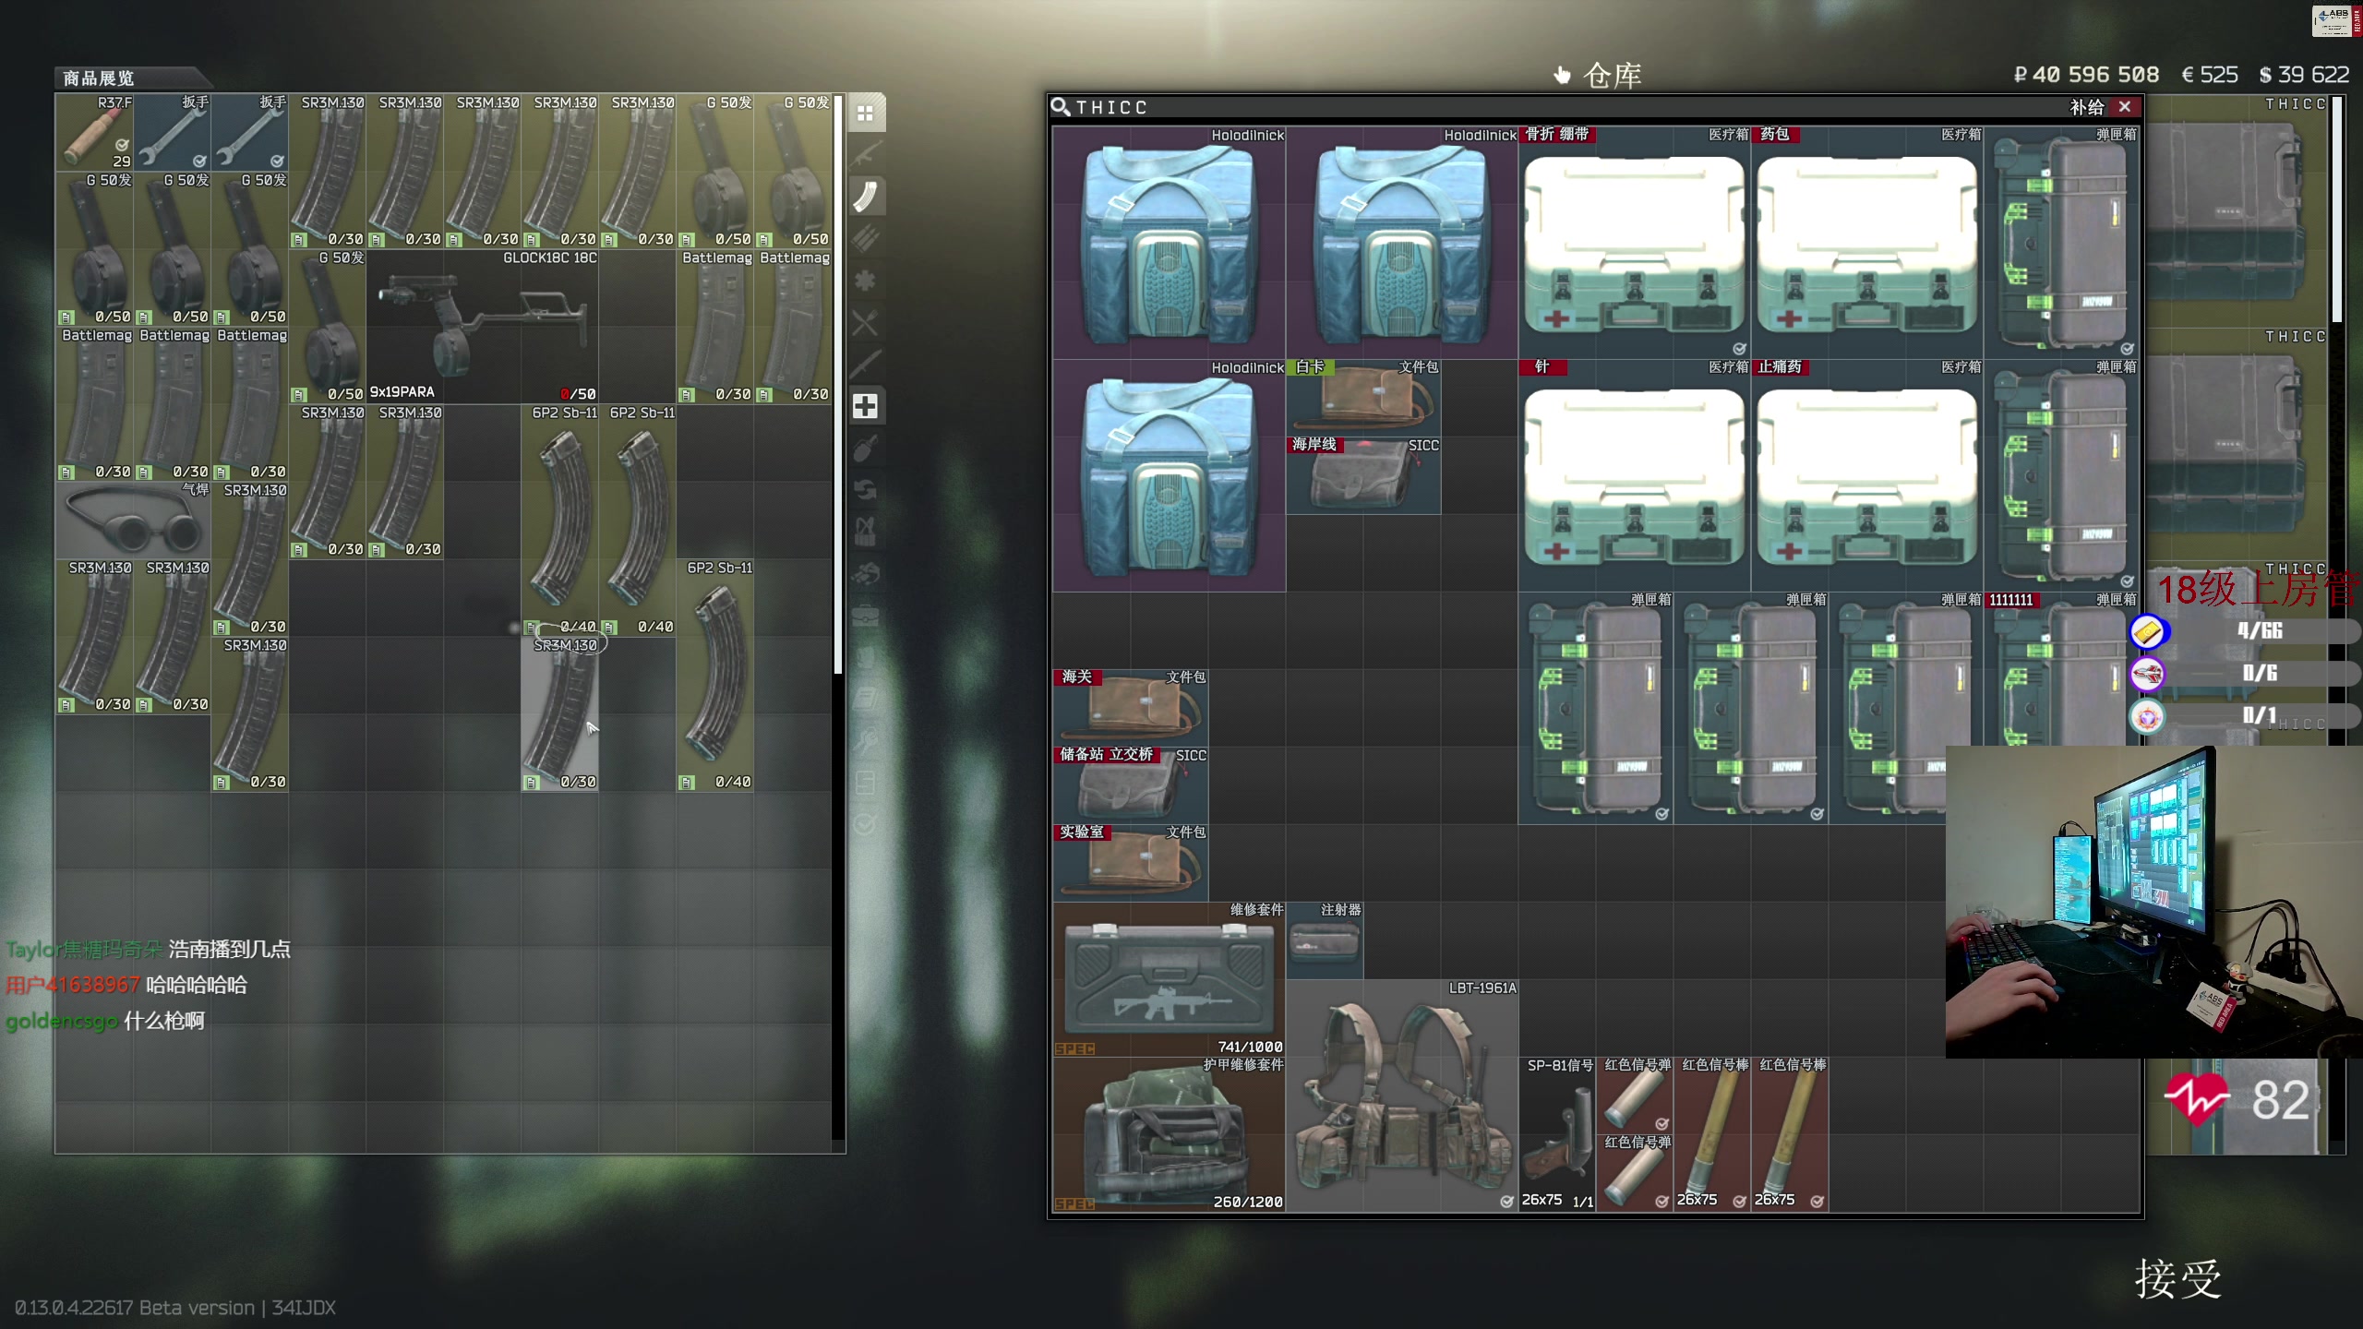Click the dollar balance 39 622
2363x1329 pixels.
[x=2304, y=75]
